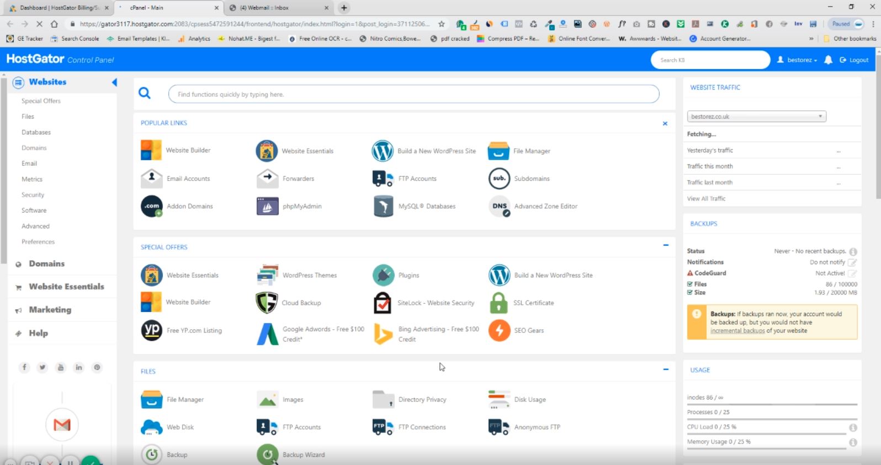Click the Find functions quickly search field
The width and height of the screenshot is (881, 465).
(x=413, y=94)
